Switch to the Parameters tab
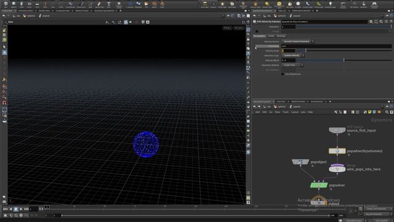The image size is (394, 222). [259, 36]
